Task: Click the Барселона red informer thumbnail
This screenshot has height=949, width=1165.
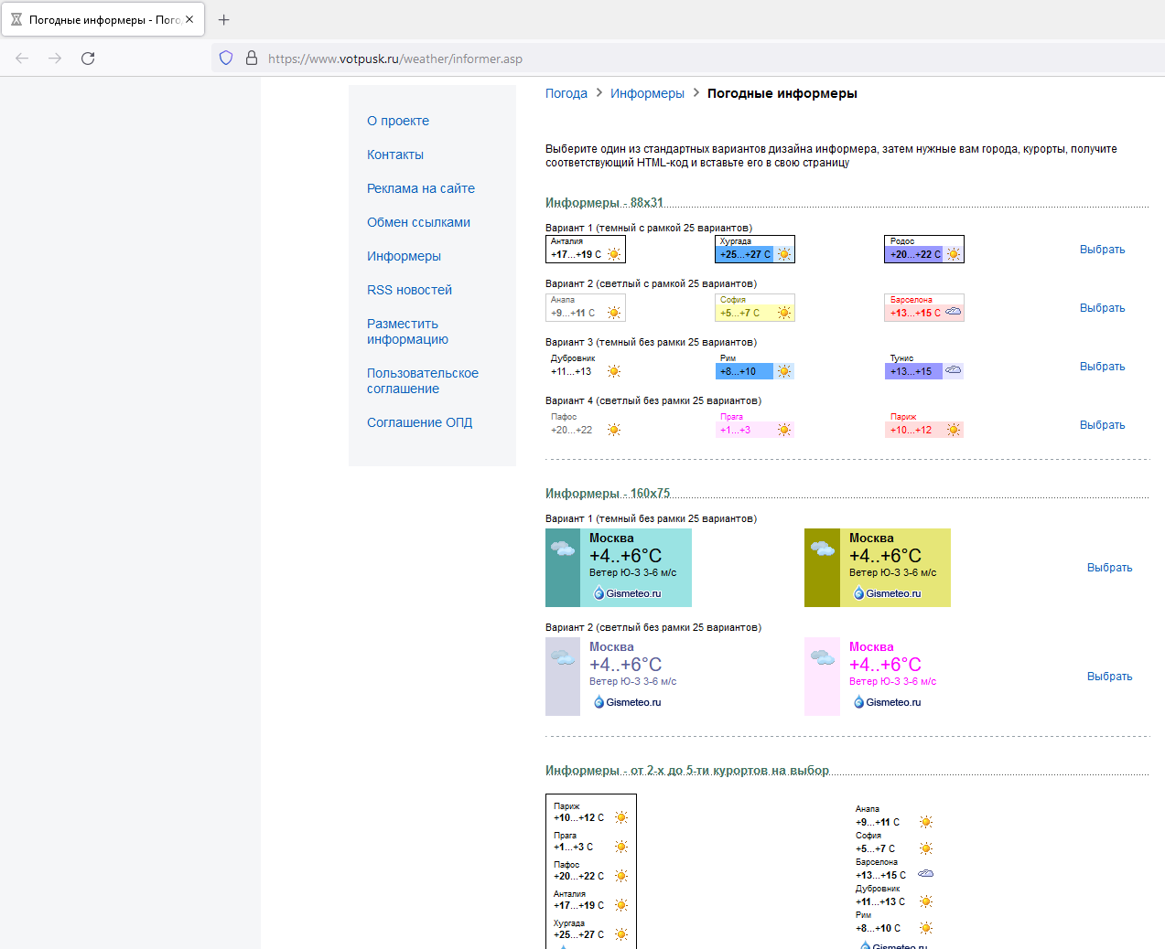Action: tap(924, 308)
